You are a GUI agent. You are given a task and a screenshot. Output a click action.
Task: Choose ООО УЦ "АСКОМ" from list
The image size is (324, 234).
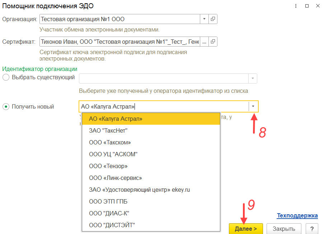point(151,154)
